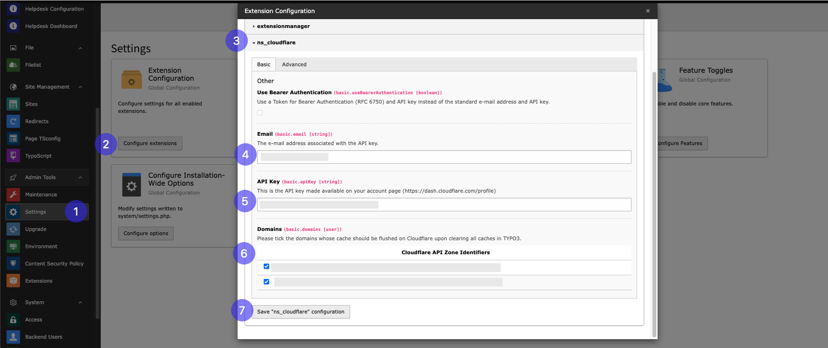Collapse the ns_cloudflare section
828x348 pixels.
pyautogui.click(x=276, y=42)
